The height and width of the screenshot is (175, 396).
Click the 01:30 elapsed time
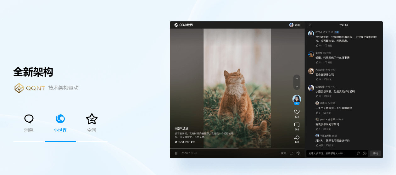tap(185, 153)
